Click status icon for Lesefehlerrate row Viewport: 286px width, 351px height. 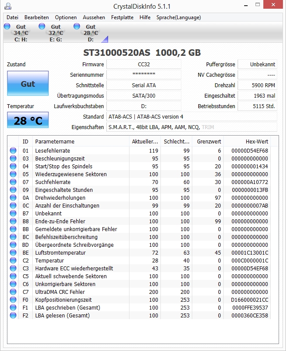(x=13, y=150)
